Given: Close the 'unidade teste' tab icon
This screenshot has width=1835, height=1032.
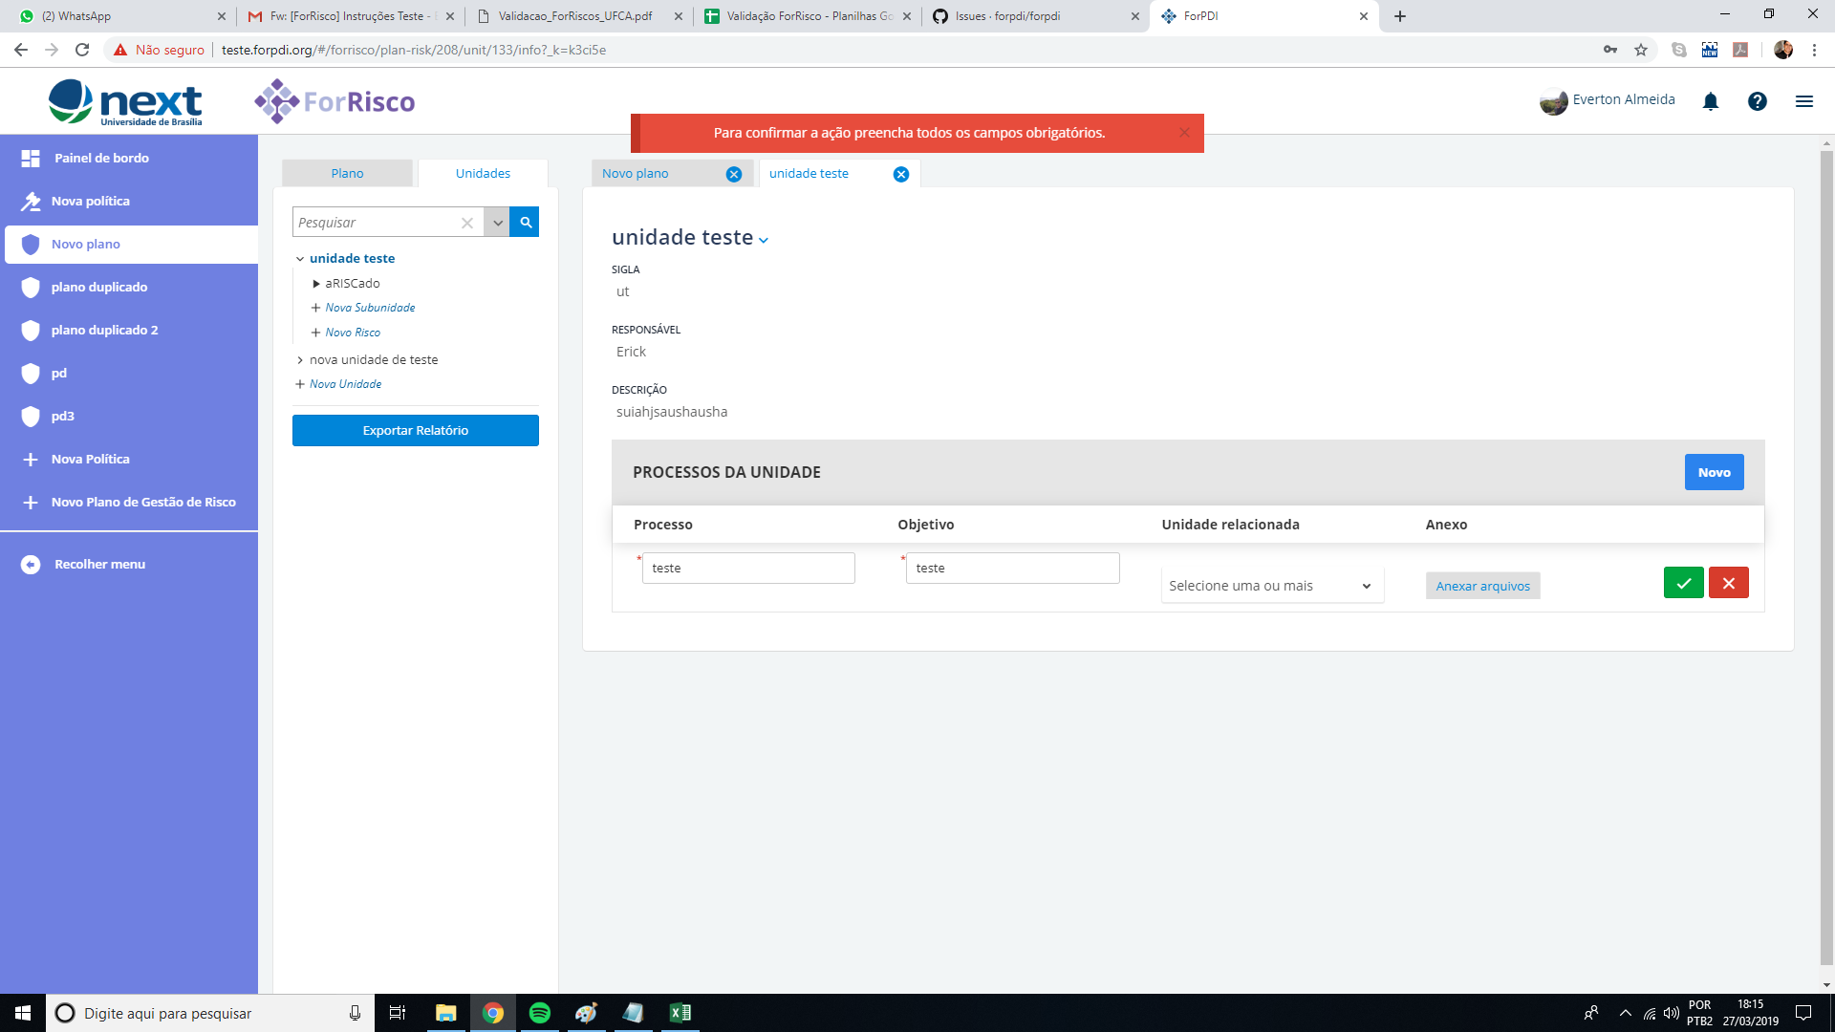Looking at the screenshot, I should click(x=900, y=174).
